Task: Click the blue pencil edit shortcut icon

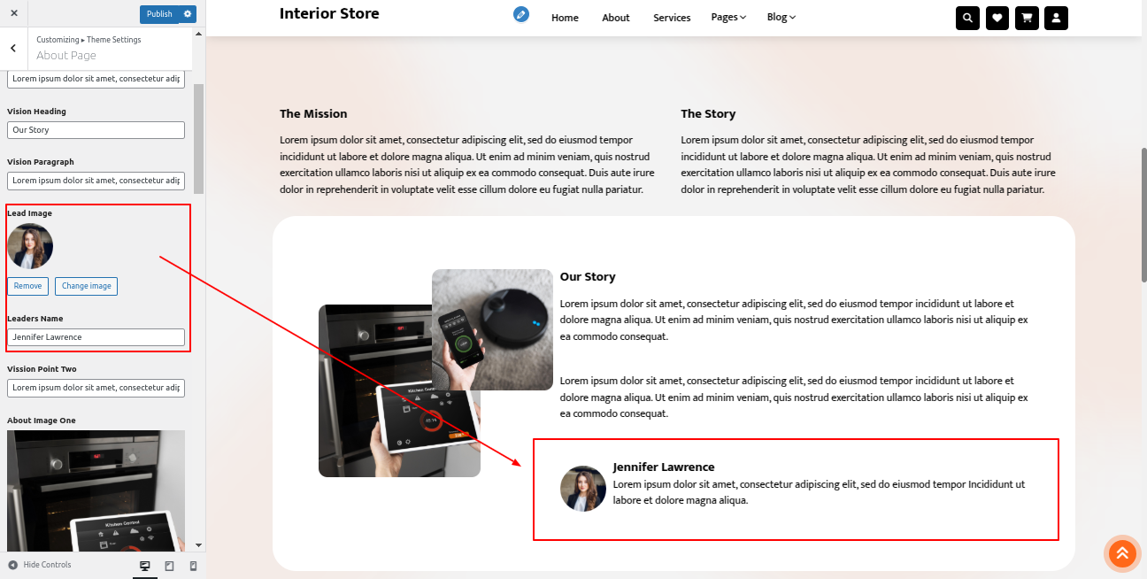Action: click(521, 15)
